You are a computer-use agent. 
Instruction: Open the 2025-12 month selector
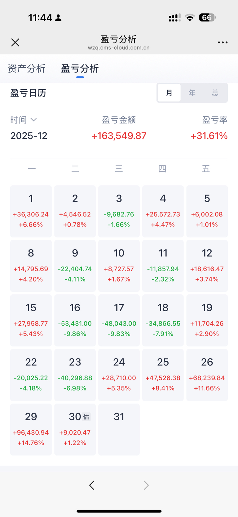click(x=29, y=136)
